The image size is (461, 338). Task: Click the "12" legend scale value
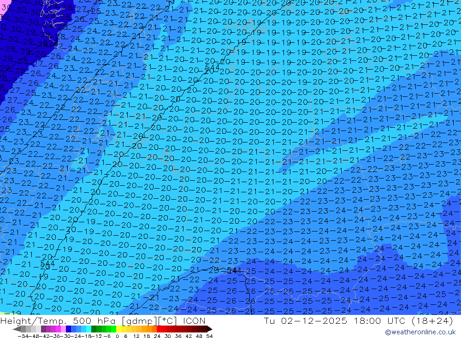point(136,336)
